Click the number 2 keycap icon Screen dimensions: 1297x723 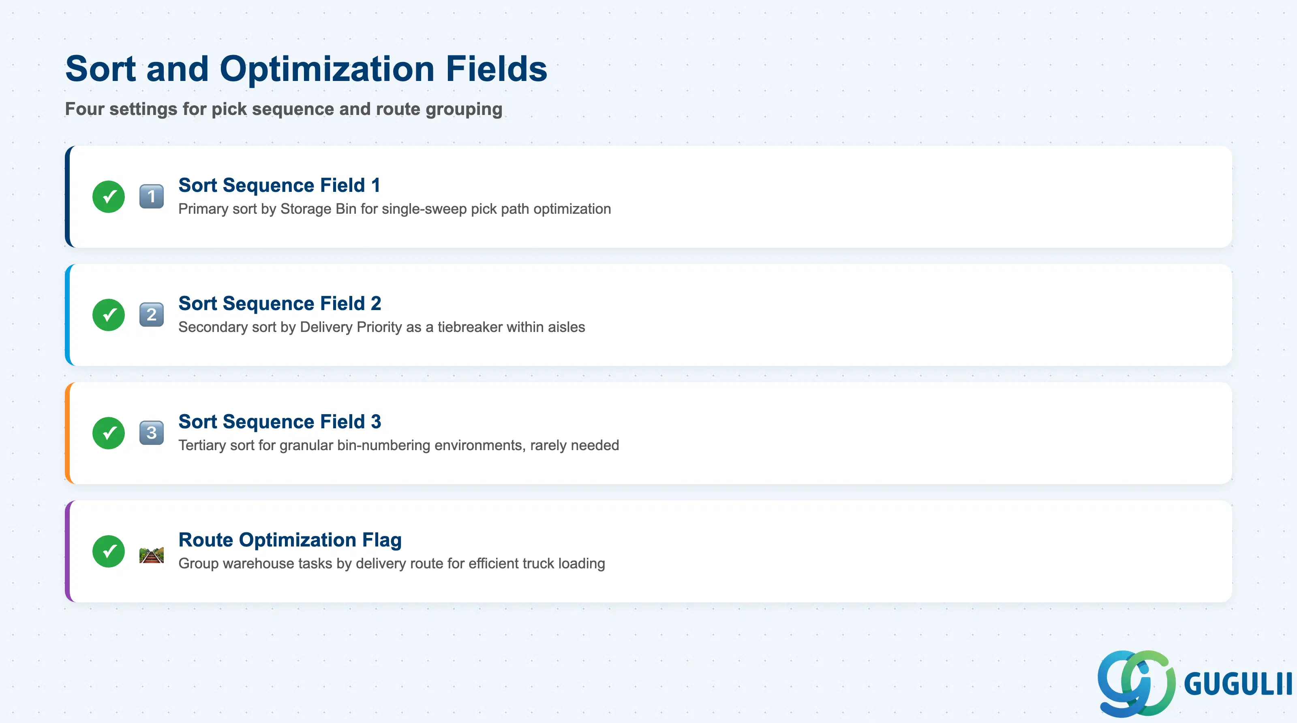[x=152, y=315]
